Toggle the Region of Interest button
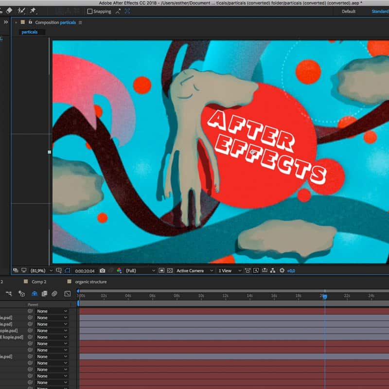This screenshot has width=389, height=389. 161,271
